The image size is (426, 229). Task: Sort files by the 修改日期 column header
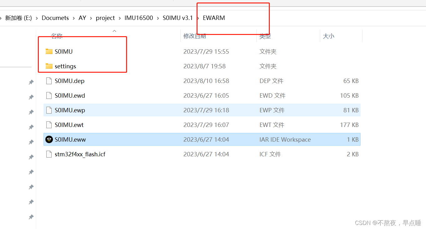195,36
